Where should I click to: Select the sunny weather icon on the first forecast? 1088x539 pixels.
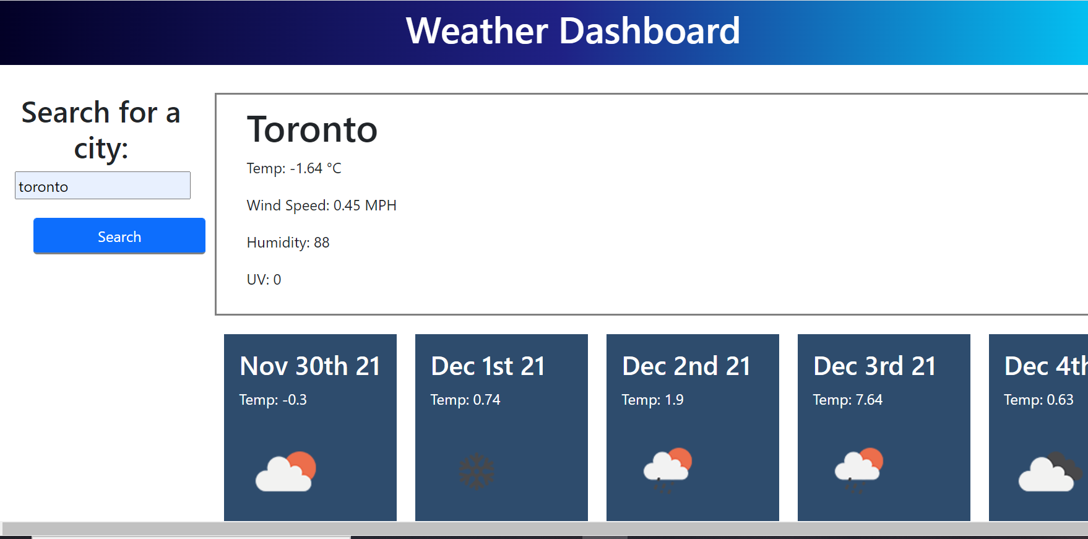tap(285, 470)
